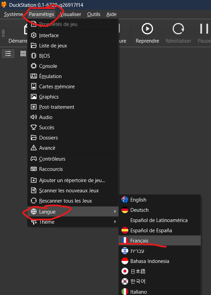Choose Italiano language option
This screenshot has height=295, width=211.
pyautogui.click(x=160, y=292)
